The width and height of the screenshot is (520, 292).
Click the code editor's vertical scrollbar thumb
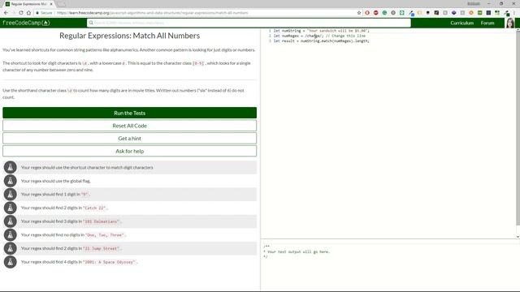(518, 129)
